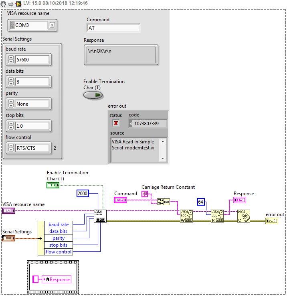Click the Serial Settings cluster terminal
The image size is (287, 296).
coord(8,238)
